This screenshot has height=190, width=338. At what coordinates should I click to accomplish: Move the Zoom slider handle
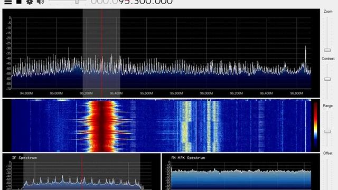(327, 50)
